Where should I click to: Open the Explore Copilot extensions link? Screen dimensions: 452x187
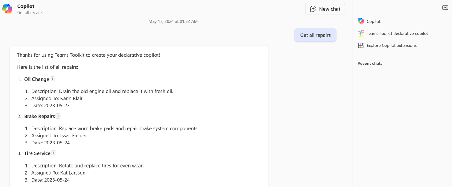tap(391, 45)
